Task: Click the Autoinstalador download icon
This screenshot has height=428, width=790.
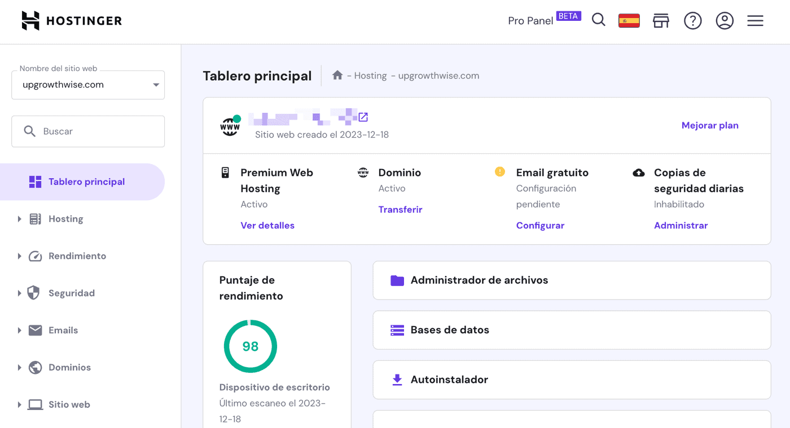Action: click(397, 380)
